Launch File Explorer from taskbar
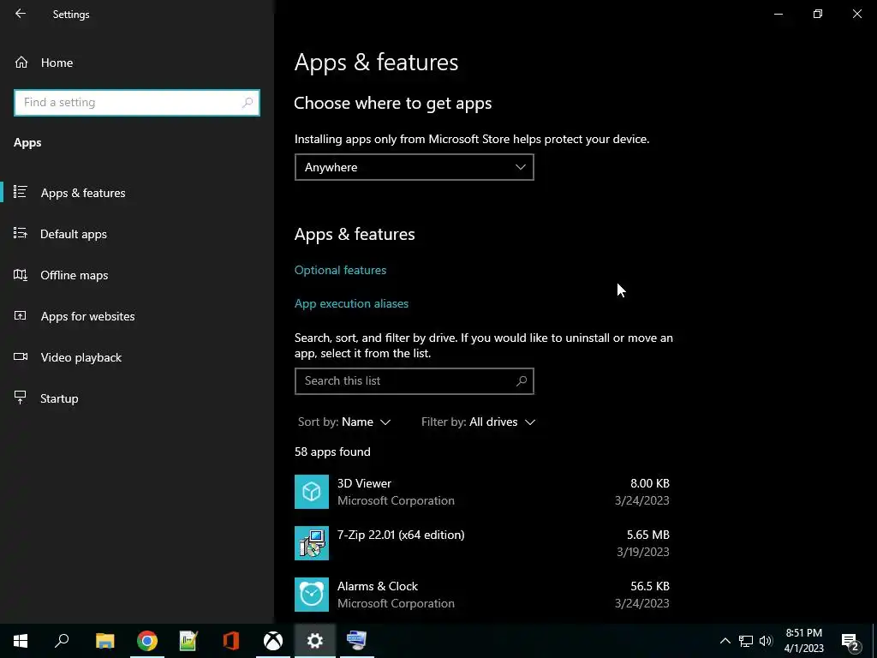Viewport: 877px width, 658px height. (x=104, y=641)
